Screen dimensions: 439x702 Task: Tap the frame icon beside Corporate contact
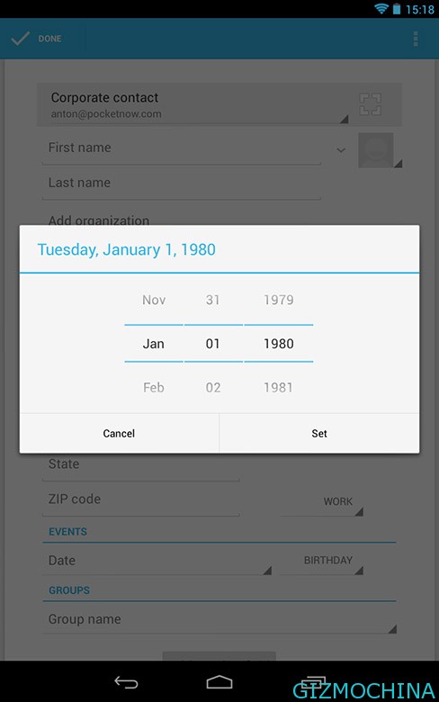[371, 104]
